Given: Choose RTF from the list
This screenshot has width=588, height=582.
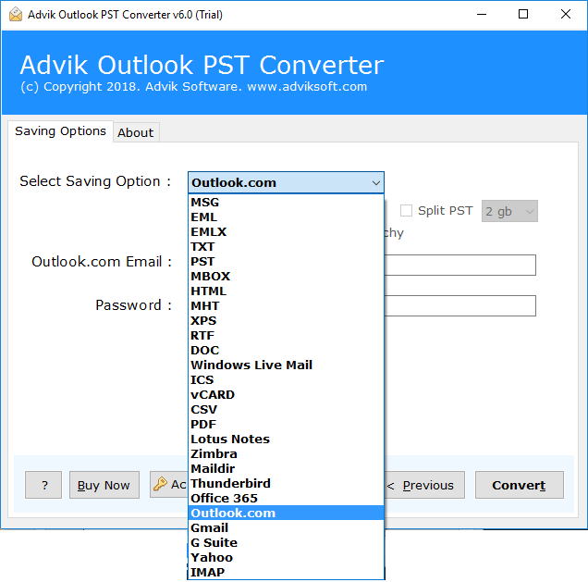Looking at the screenshot, I should pyautogui.click(x=286, y=336).
